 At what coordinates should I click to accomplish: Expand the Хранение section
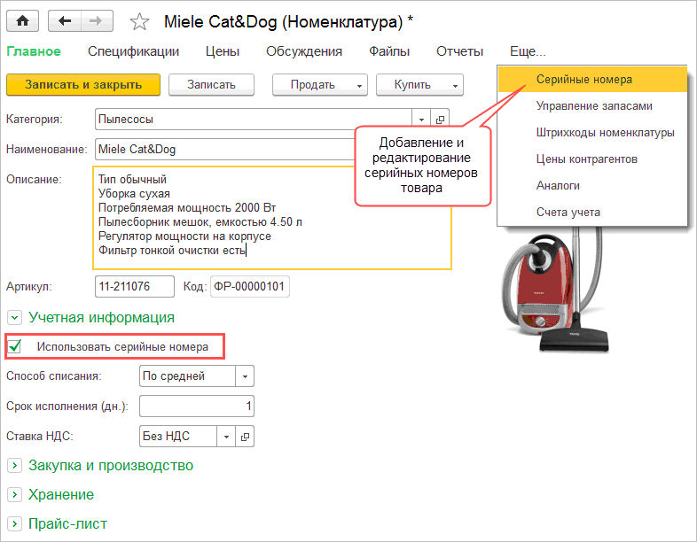tap(15, 494)
